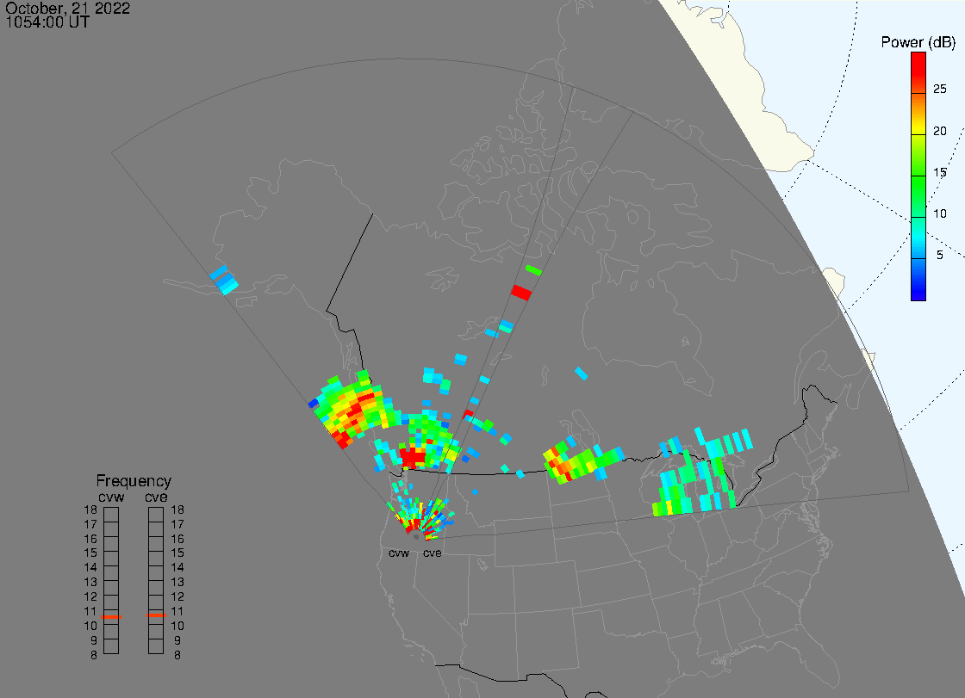Click the 8 label right of cve bar

point(177,656)
